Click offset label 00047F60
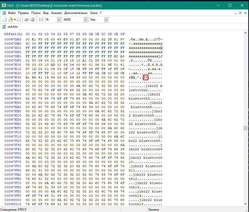This screenshot has width=249, height=212. [13, 158]
